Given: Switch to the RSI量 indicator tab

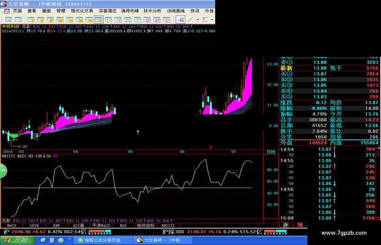Looking at the screenshot, I should (x=79, y=225).
